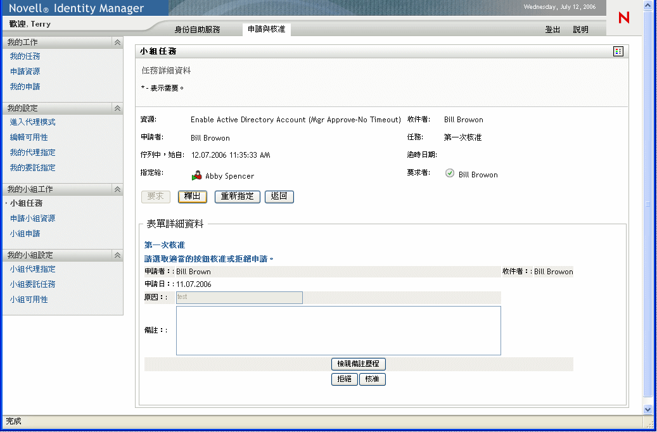Collapse the 我的工作 section
The width and height of the screenshot is (657, 432).
click(117, 42)
